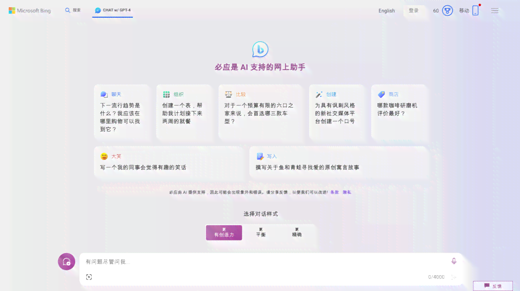Click the 必应是 AI 支持的网上助手 heading
The width and height of the screenshot is (520, 291).
pyautogui.click(x=260, y=67)
